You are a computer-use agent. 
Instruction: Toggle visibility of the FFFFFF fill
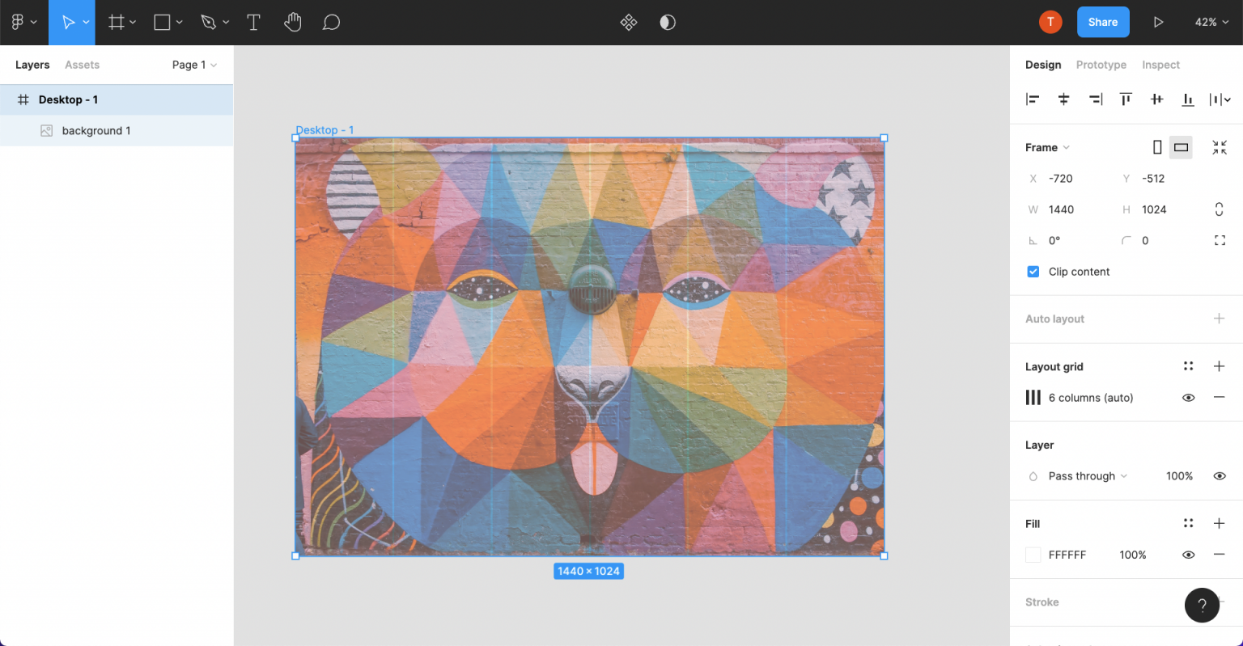pyautogui.click(x=1188, y=555)
